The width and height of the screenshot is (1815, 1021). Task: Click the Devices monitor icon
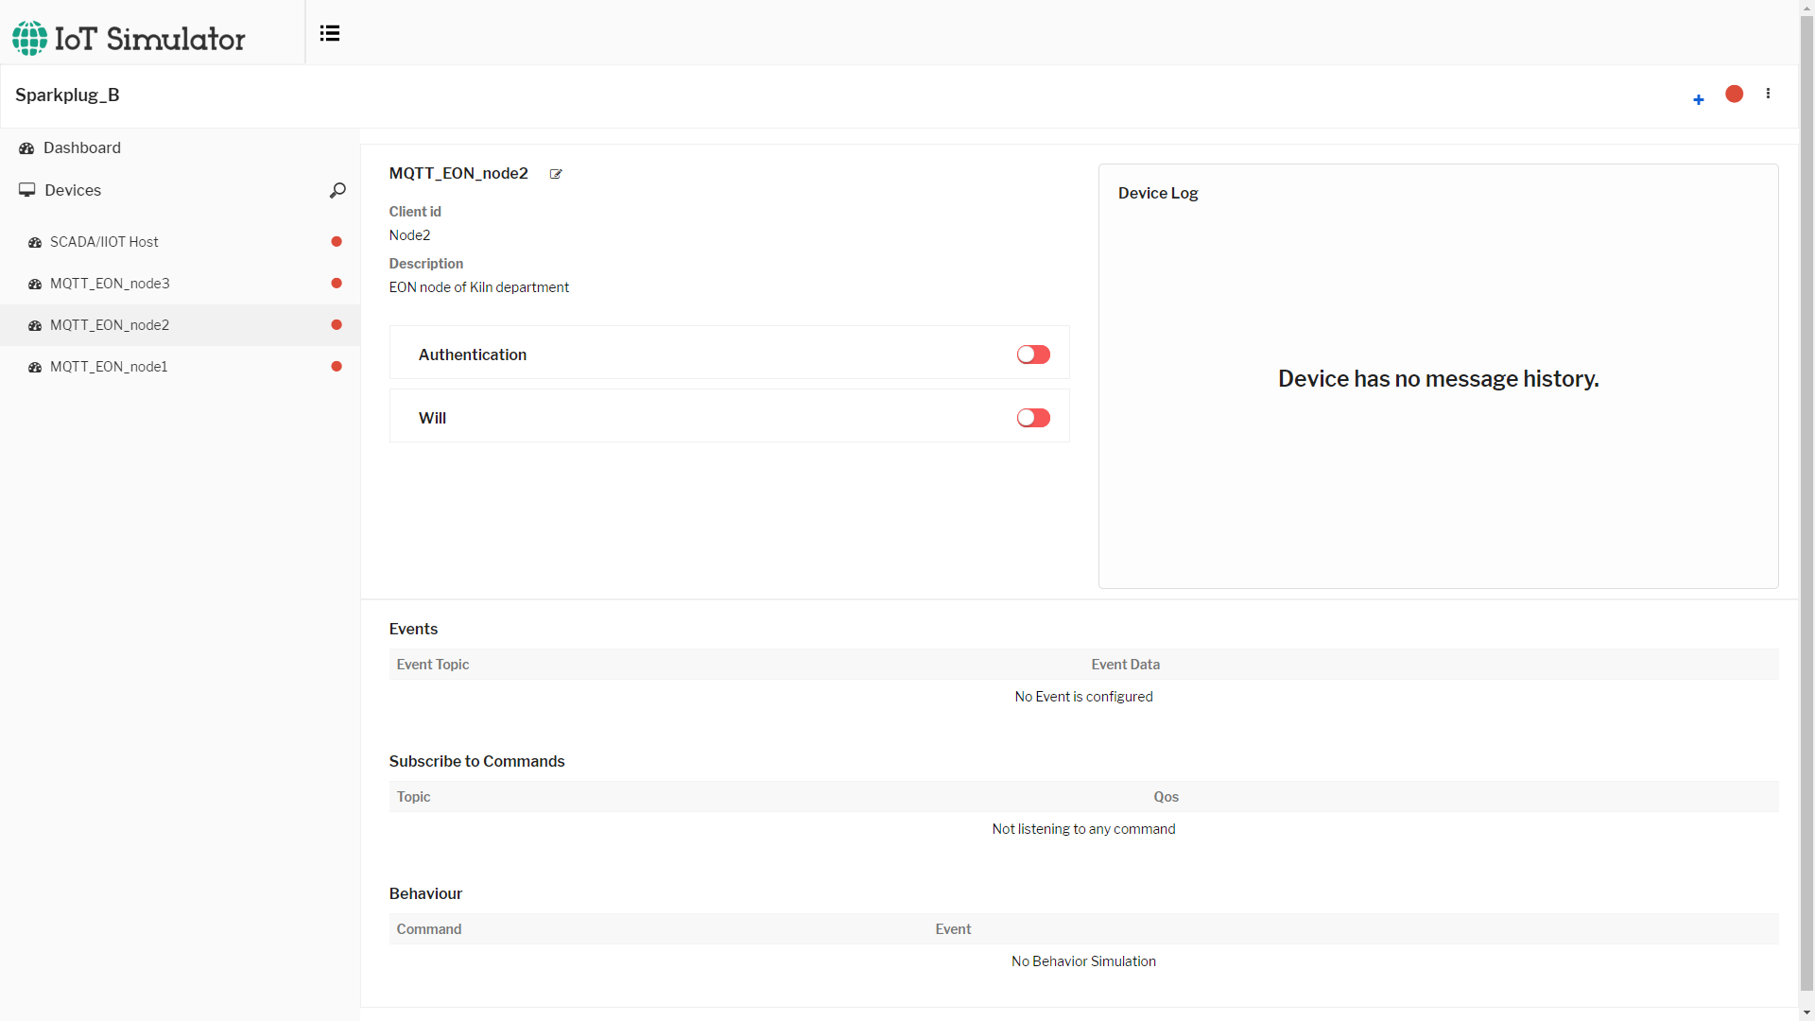27,190
